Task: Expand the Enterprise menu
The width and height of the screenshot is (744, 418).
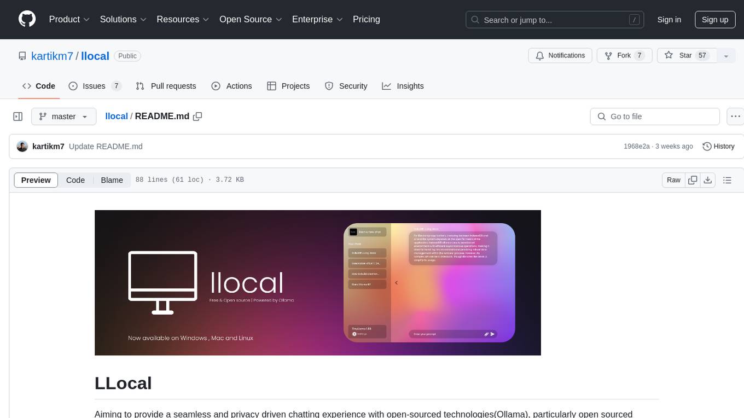Action: 317,19
